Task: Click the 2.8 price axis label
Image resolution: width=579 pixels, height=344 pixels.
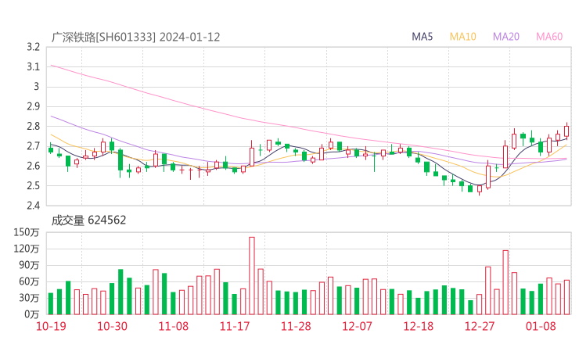Action: pos(33,126)
